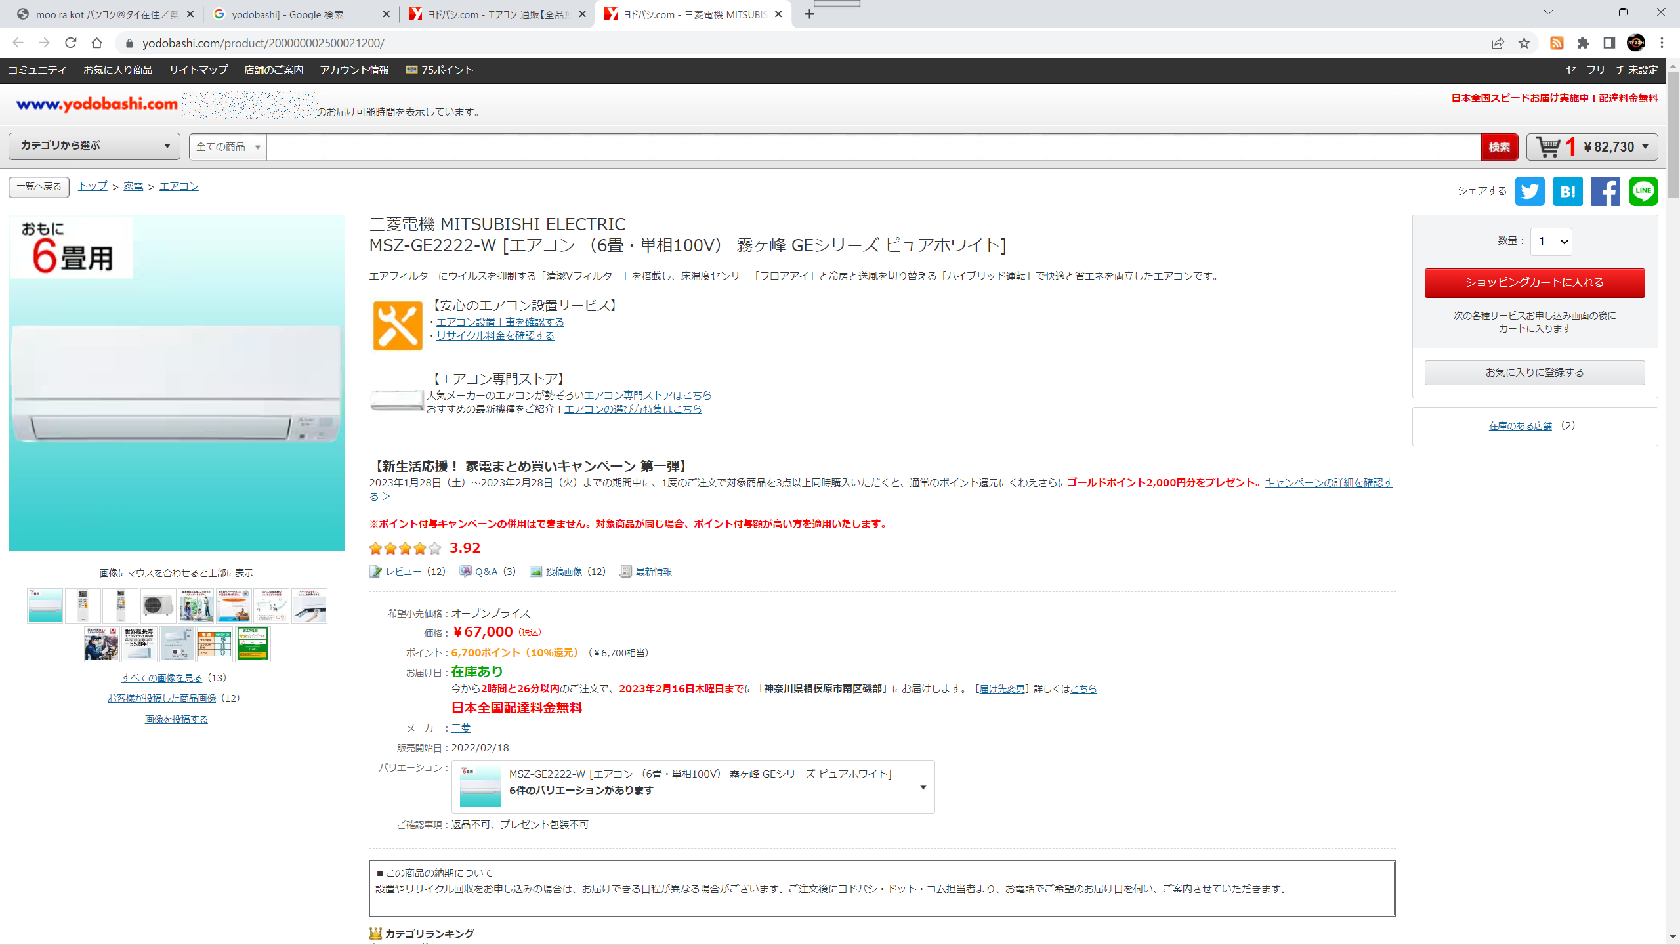Share product on Facebook
The width and height of the screenshot is (1680, 945).
pos(1605,191)
